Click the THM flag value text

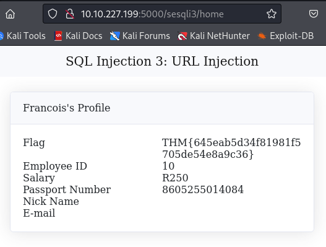(231, 149)
